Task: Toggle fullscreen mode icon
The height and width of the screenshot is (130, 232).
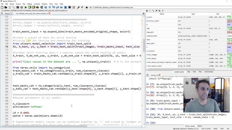Action: (x=74, y=7)
